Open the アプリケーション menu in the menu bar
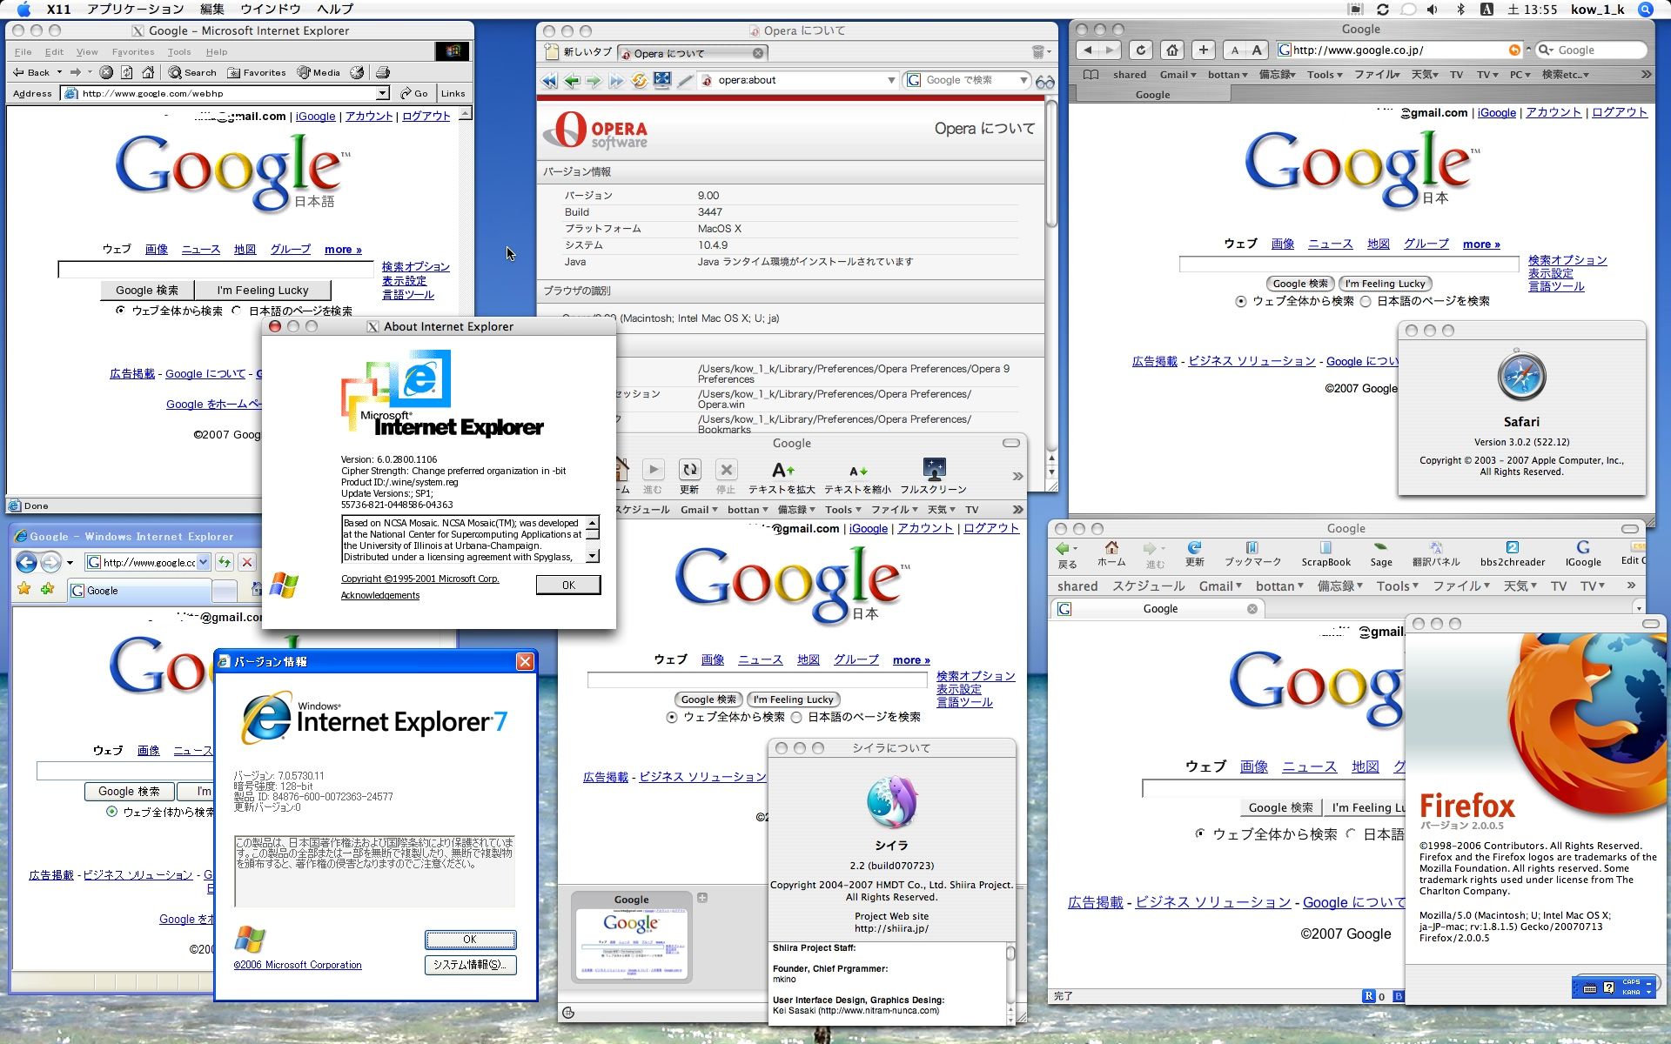The width and height of the screenshot is (1671, 1044). coord(135,10)
